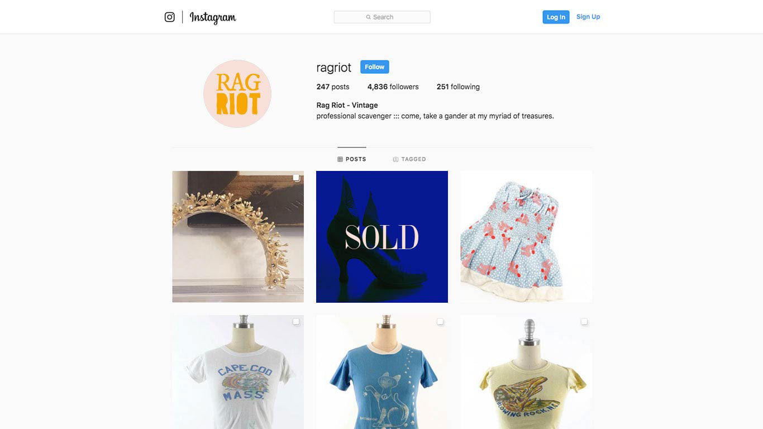This screenshot has width=763, height=429.
Task: Click the magnifier icon in Search
Action: (369, 17)
